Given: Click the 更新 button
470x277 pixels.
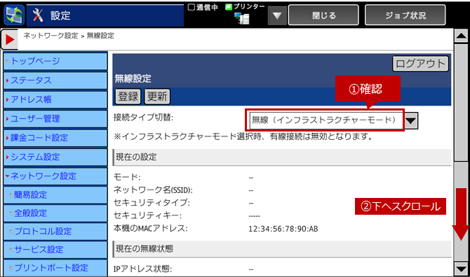Looking at the screenshot, I should point(157,97).
